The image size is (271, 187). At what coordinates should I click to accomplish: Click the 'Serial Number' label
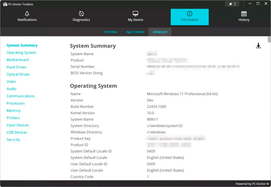click(x=83, y=67)
